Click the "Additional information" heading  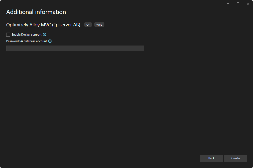pyautogui.click(x=36, y=12)
